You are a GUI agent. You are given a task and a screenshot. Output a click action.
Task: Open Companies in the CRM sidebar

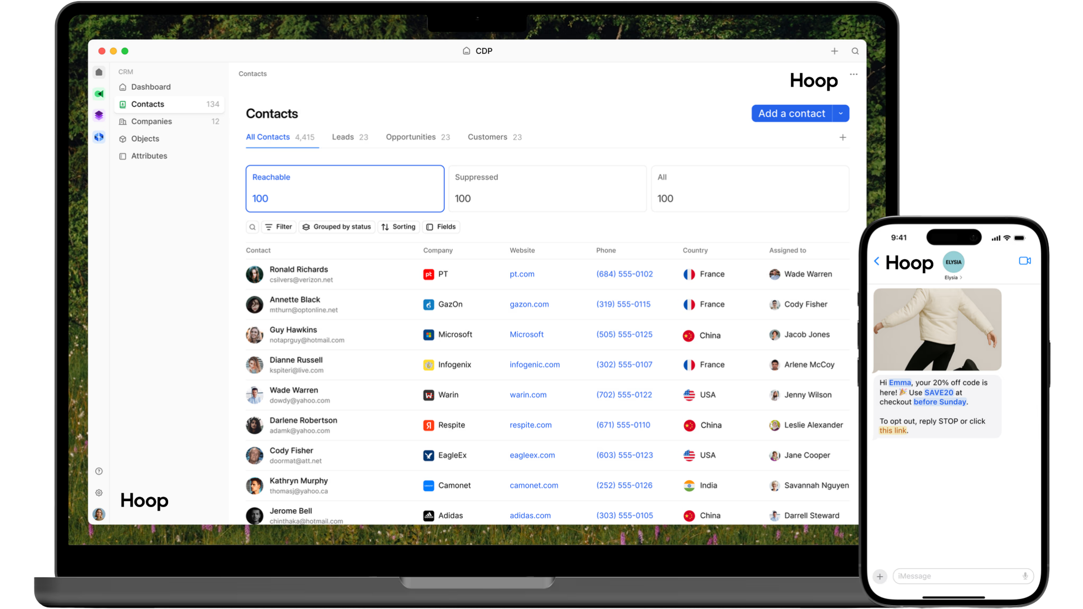(x=151, y=121)
